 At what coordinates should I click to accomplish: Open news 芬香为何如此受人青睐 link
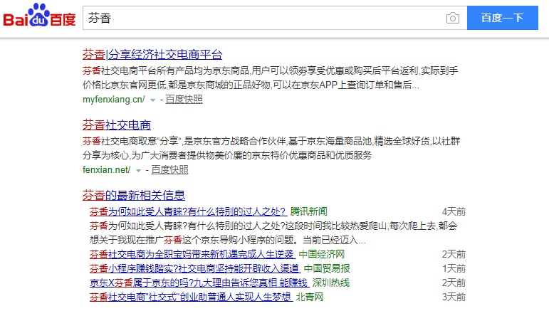[188, 211]
